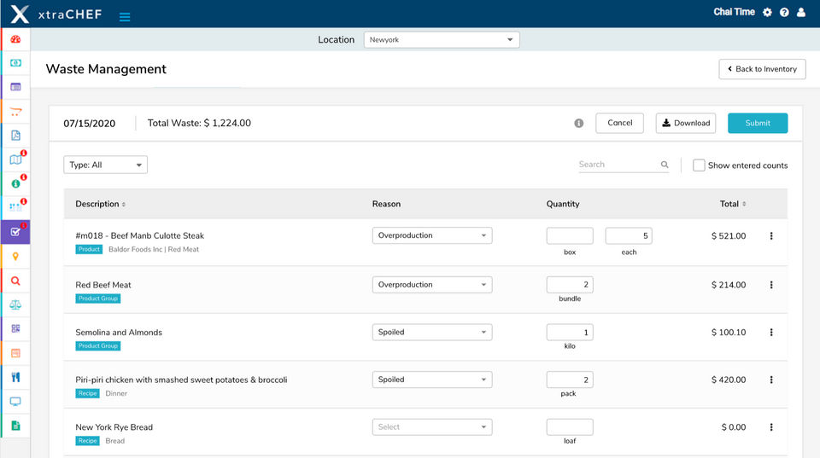Viewport: 820px width, 458px height.
Task: Go Back to Inventory
Action: 762,69
